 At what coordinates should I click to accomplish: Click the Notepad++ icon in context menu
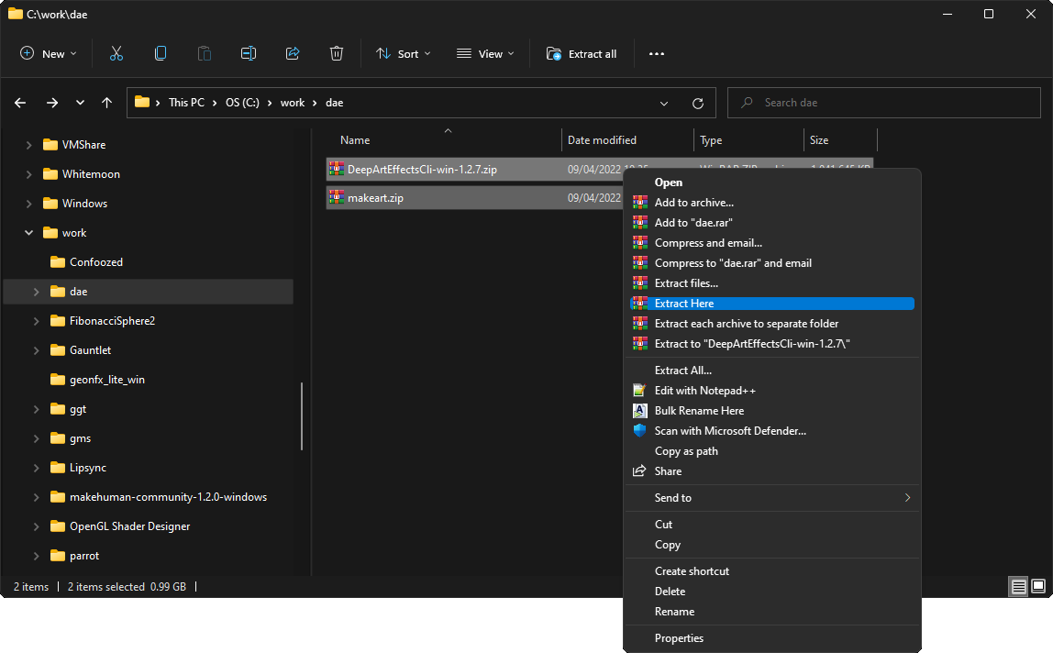pyautogui.click(x=640, y=391)
